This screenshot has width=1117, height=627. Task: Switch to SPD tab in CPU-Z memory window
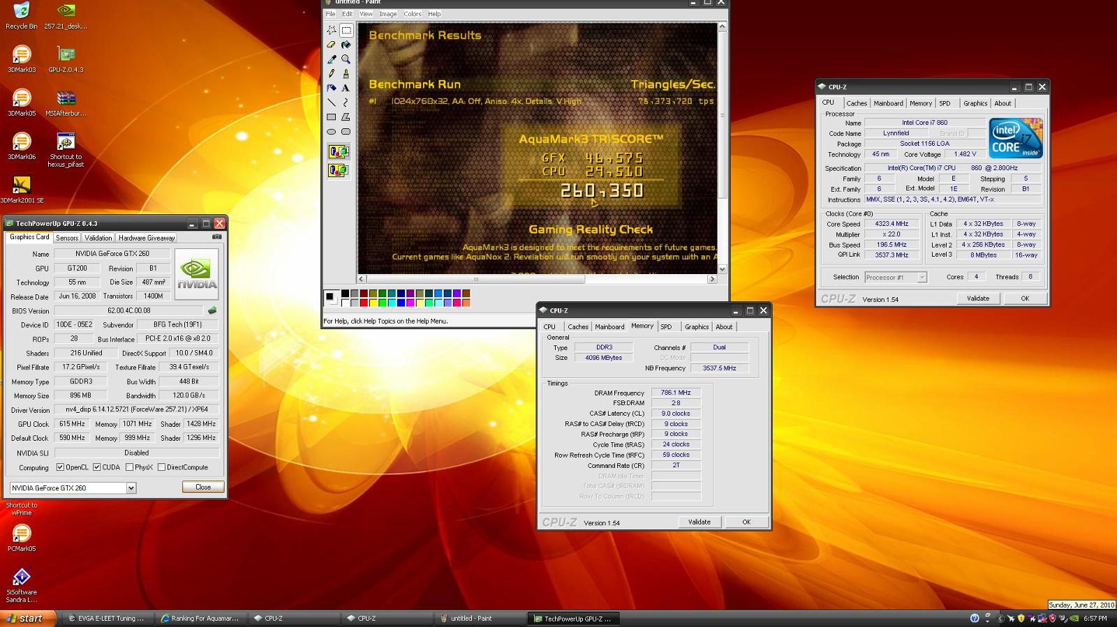point(666,326)
